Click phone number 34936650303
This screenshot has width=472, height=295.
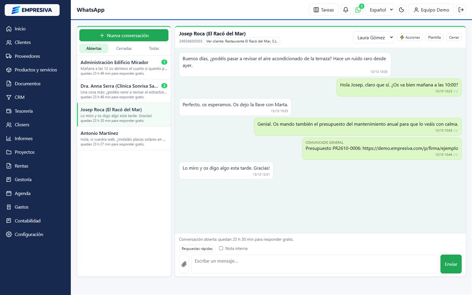(191, 41)
